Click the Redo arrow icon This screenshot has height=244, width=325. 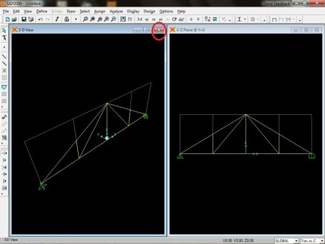47,19
